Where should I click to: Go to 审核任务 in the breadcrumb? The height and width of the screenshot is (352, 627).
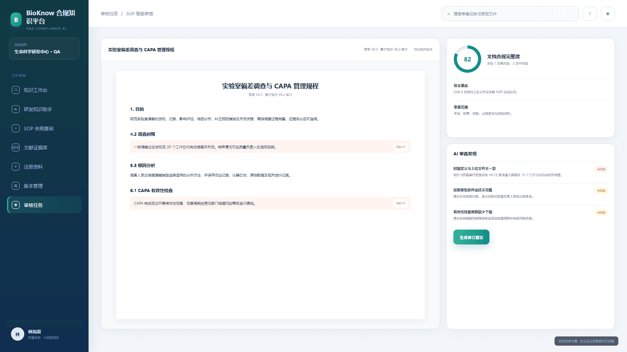point(109,14)
